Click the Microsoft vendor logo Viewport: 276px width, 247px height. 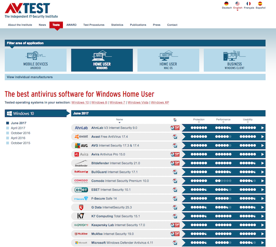[x=81, y=243]
